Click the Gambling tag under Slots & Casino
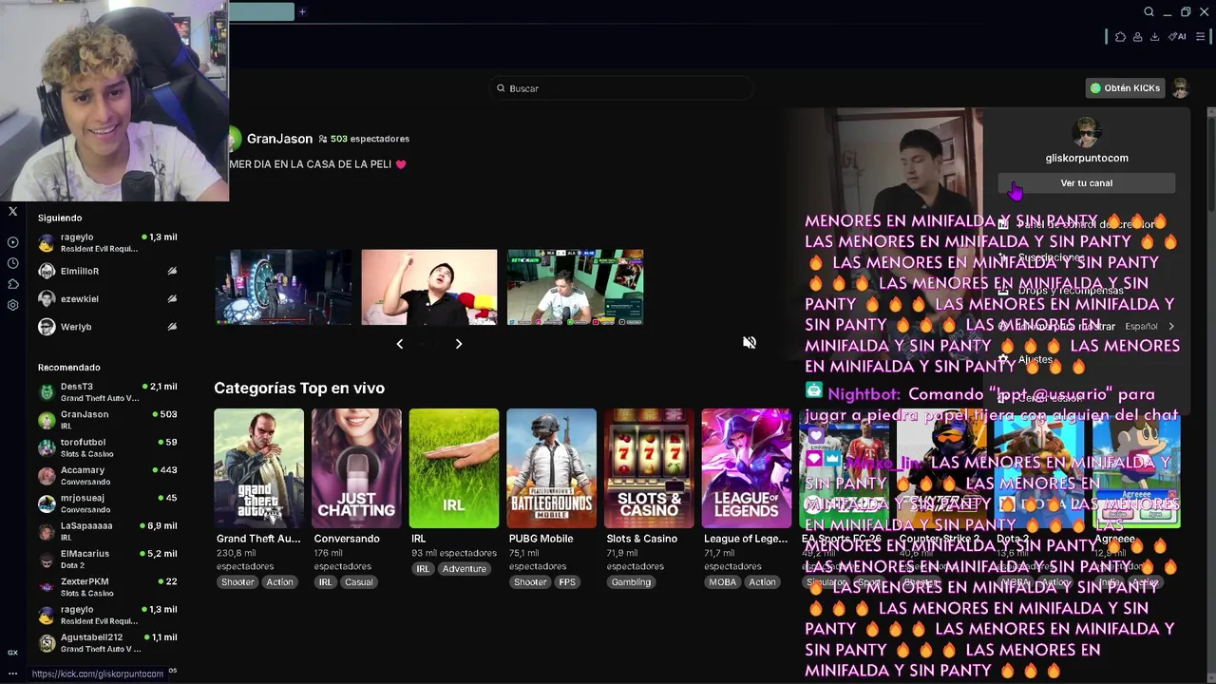Image resolution: width=1216 pixels, height=684 pixels. point(631,582)
